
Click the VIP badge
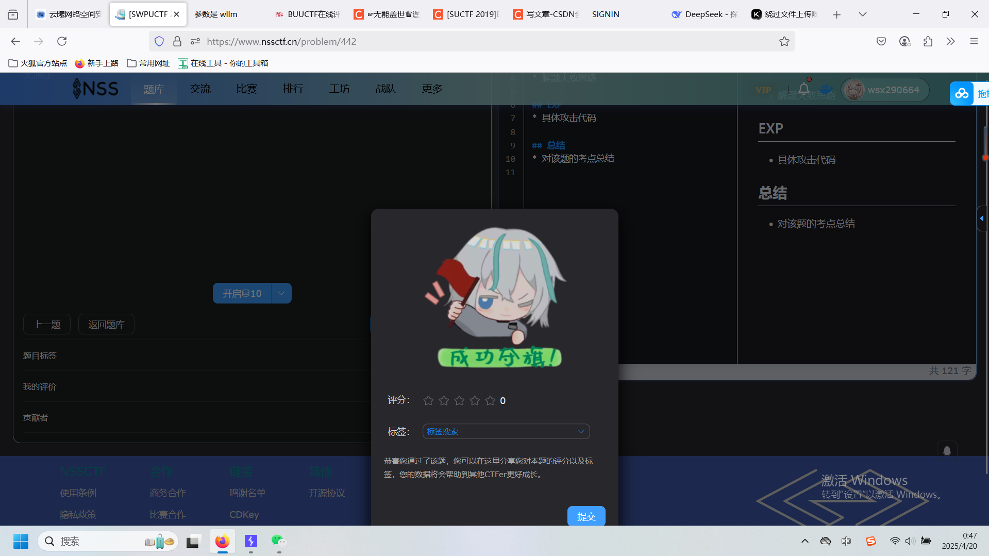(763, 90)
